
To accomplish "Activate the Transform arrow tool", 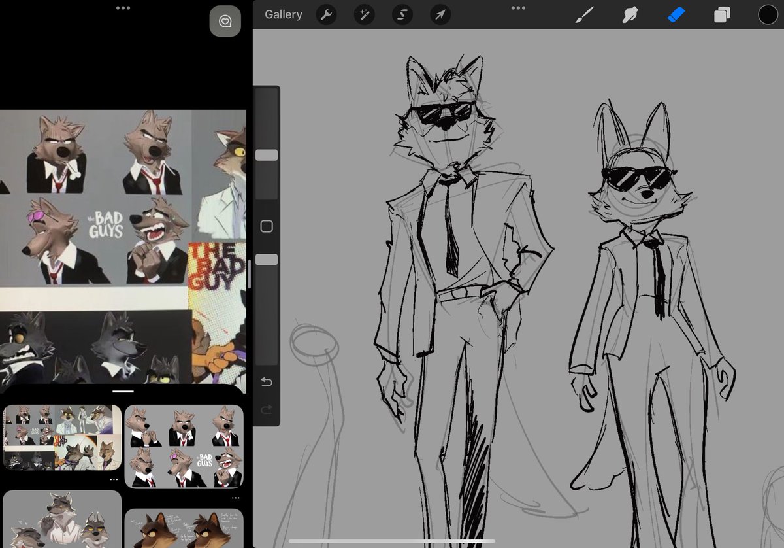I will [x=440, y=14].
